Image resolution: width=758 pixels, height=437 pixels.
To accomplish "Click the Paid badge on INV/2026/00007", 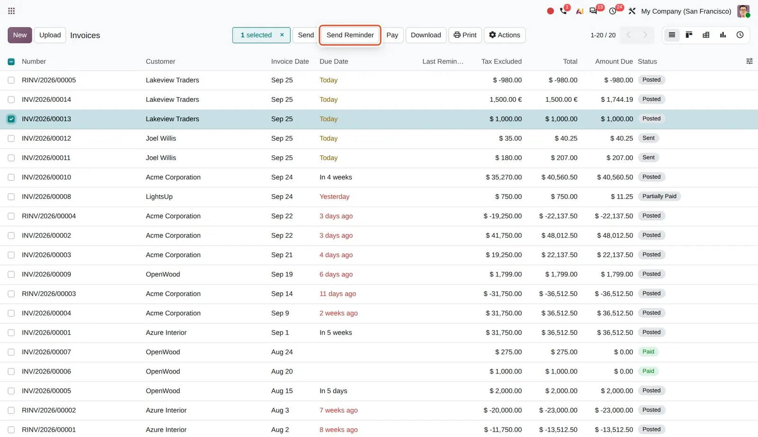I will click(648, 352).
